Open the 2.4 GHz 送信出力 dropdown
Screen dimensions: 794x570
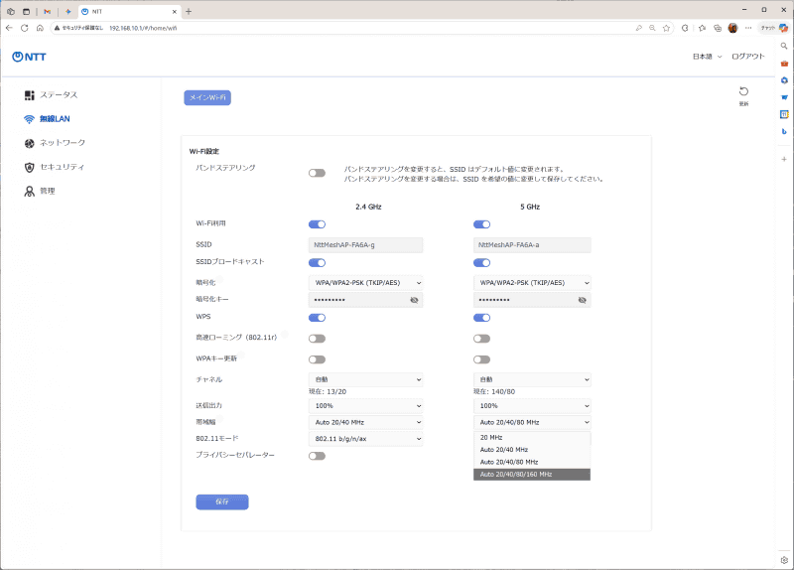point(365,406)
